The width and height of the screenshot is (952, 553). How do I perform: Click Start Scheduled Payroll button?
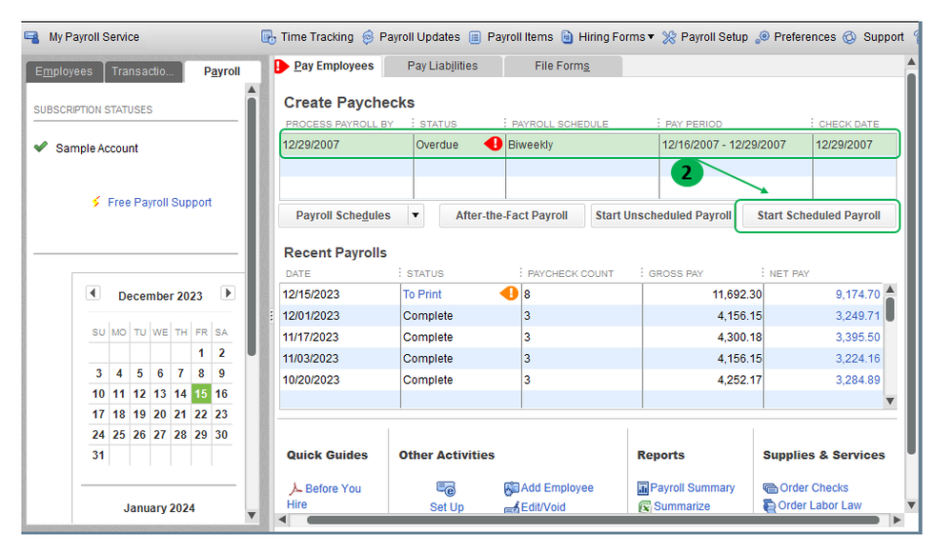(x=819, y=215)
